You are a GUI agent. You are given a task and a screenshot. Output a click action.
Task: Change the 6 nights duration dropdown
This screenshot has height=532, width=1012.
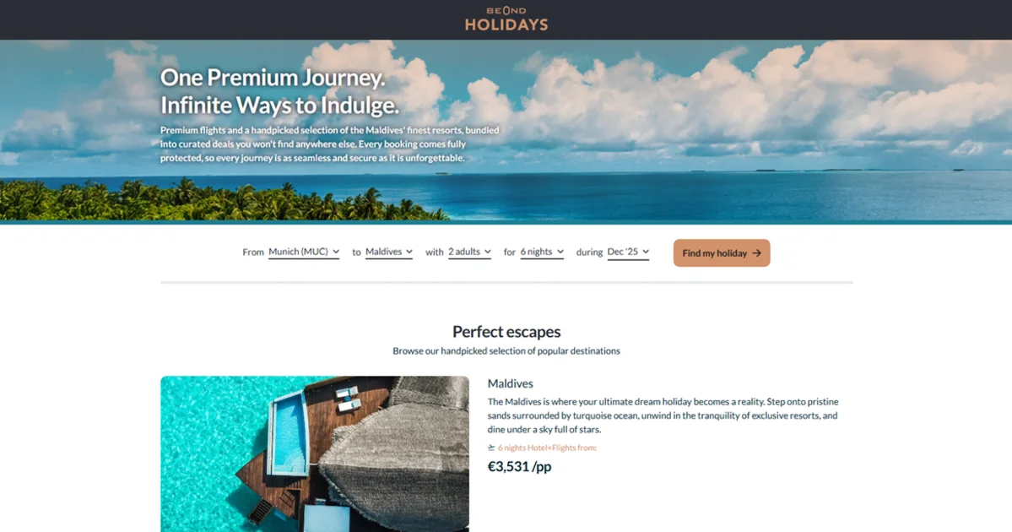click(542, 252)
